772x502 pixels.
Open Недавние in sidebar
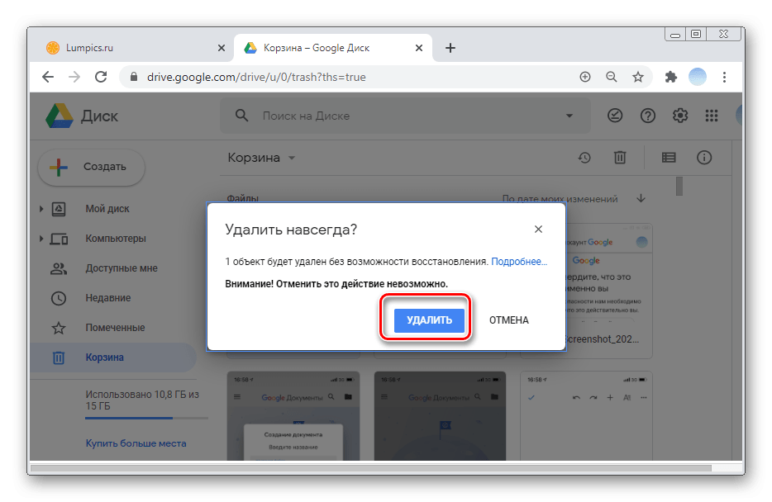coord(108,298)
